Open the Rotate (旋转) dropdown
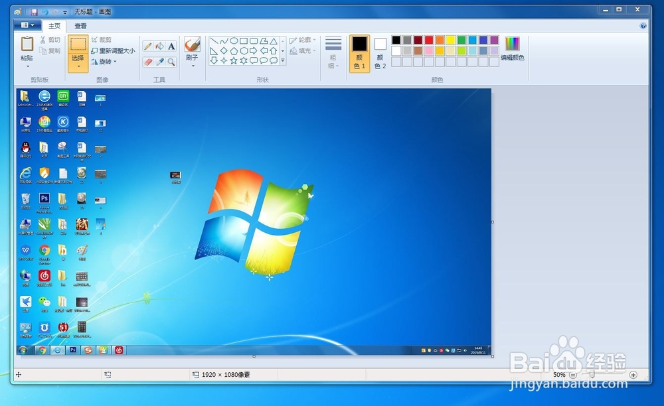 [104, 62]
